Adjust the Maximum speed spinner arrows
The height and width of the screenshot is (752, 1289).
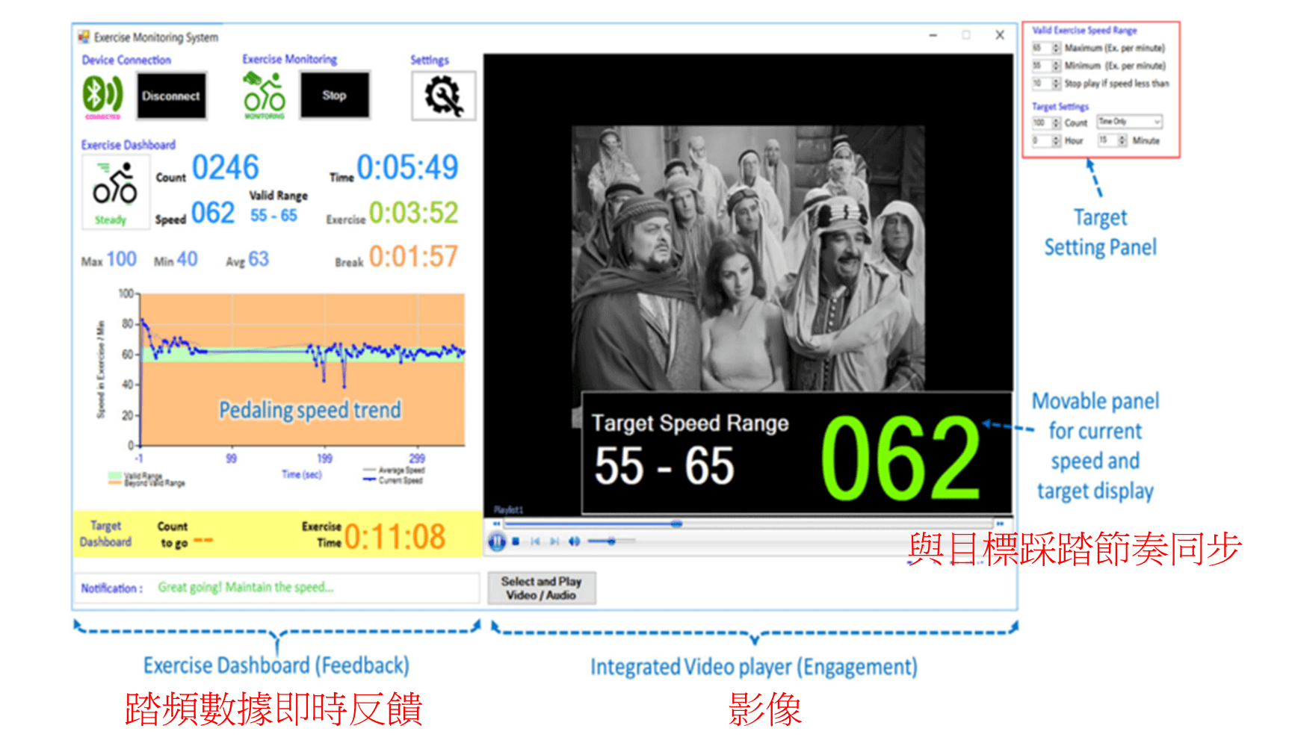pyautogui.click(x=1056, y=49)
